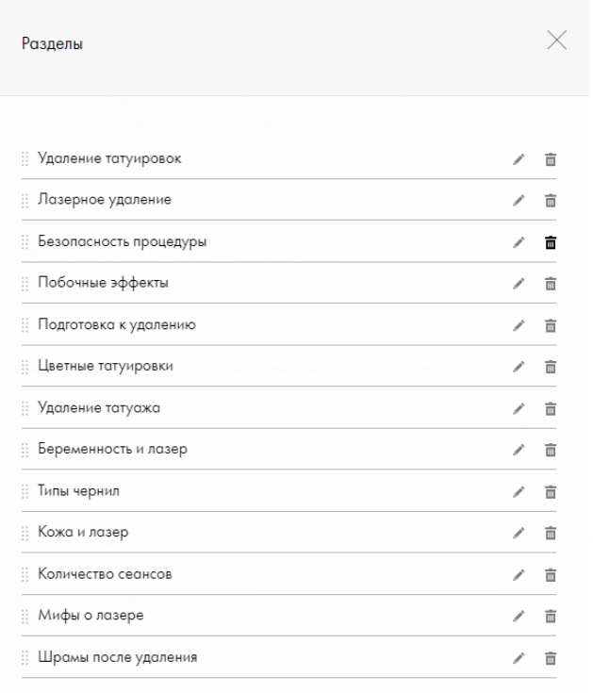Select the Лазерное удаление section row
Image resolution: width=593 pixels, height=693 pixels.
289,200
